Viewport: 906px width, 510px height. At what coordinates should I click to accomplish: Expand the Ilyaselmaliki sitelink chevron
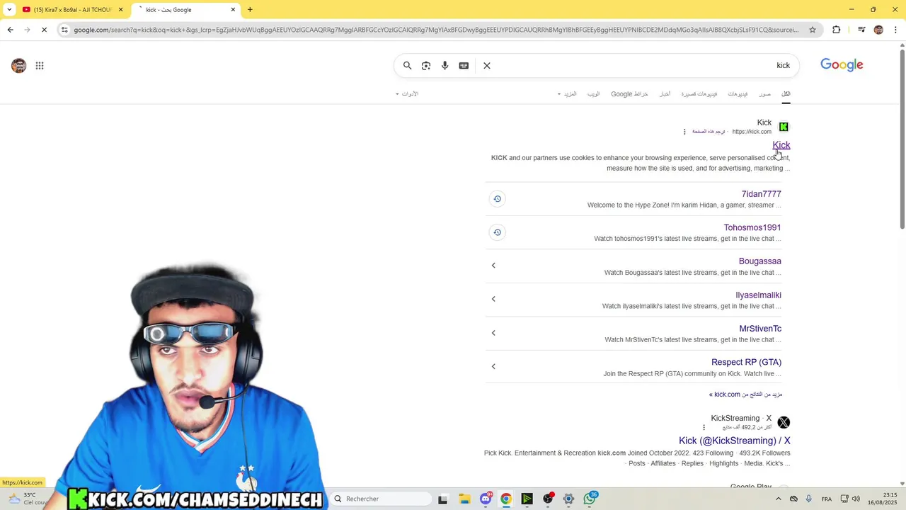click(x=493, y=299)
